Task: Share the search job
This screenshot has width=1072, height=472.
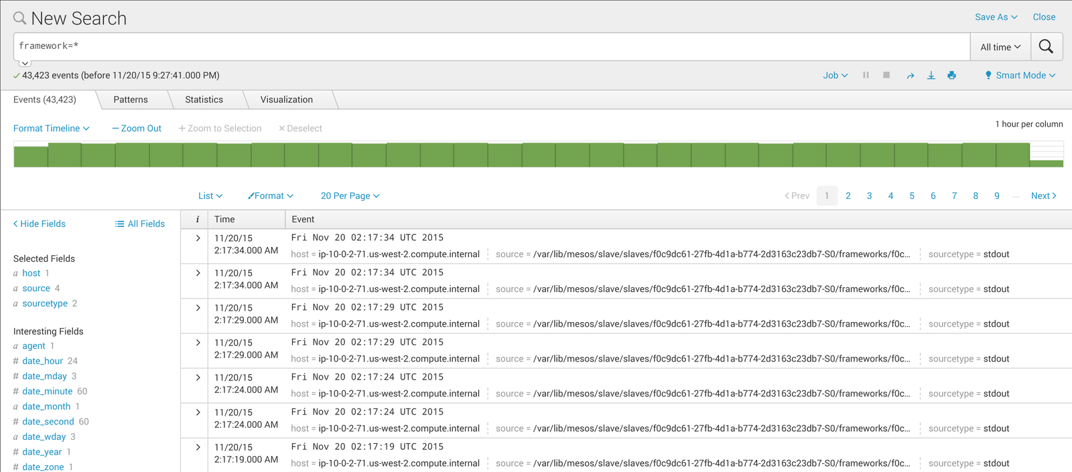Action: [x=910, y=76]
